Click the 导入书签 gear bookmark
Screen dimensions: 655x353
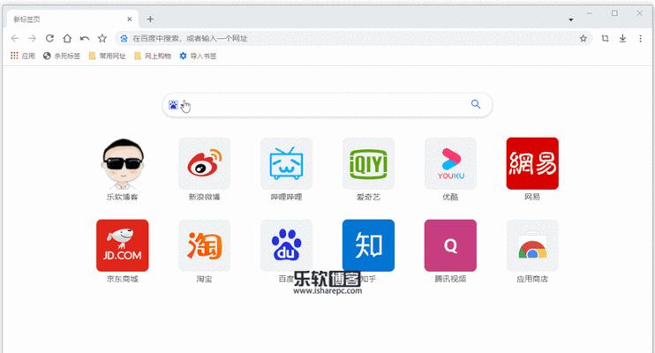click(198, 56)
